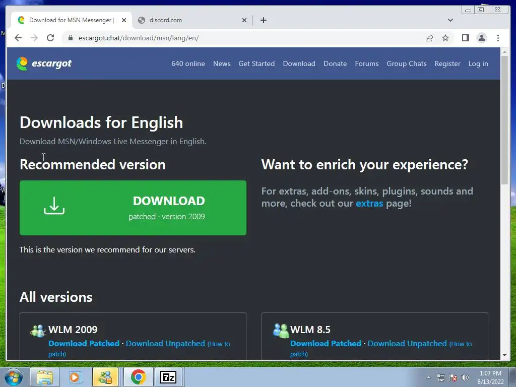
Task: Open Windows Live Messenger in taskbar
Action: [105, 377]
